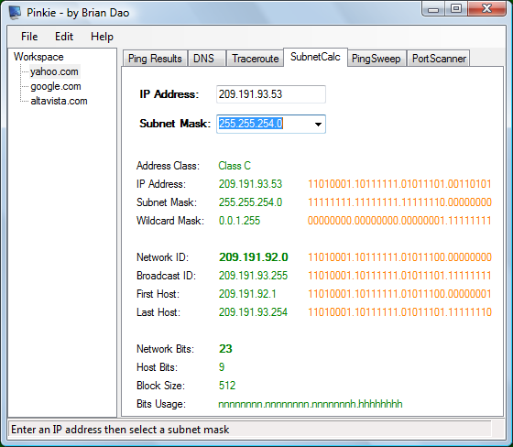Open the Help menu
This screenshot has width=513, height=447.
tap(102, 37)
